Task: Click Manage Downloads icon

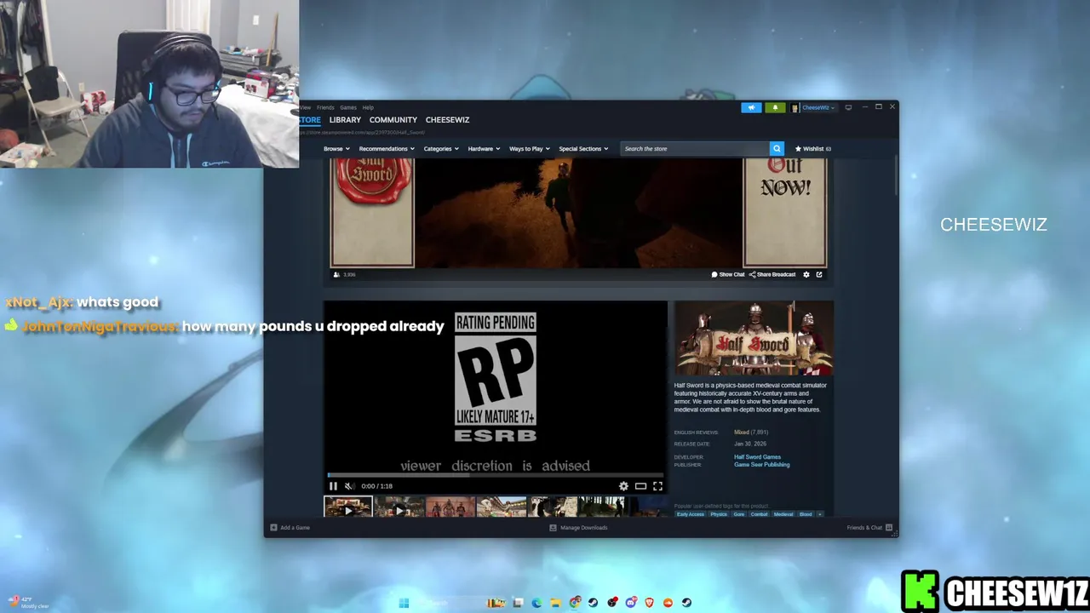Action: pos(553,527)
